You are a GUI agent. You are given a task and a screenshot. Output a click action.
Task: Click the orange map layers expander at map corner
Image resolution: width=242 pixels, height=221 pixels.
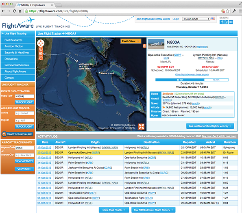(144, 46)
